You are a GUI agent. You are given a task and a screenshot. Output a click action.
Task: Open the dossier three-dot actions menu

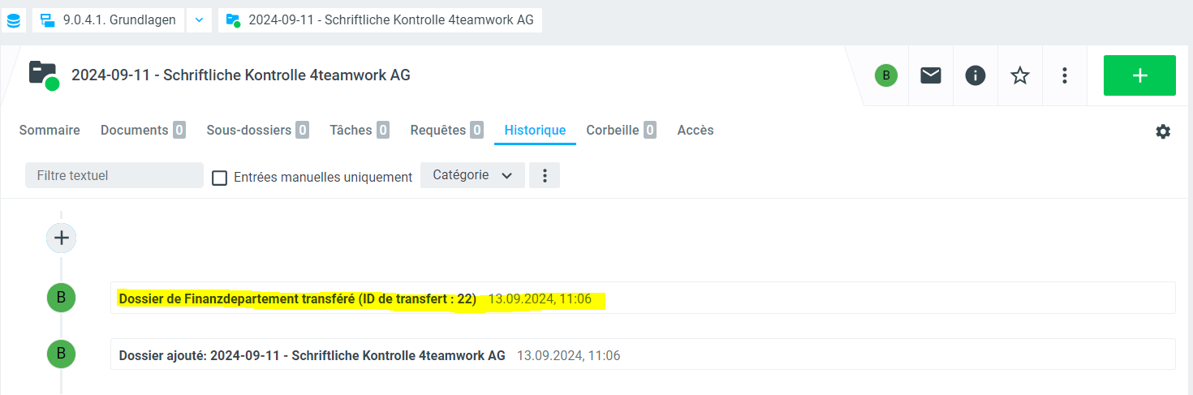[x=1064, y=75]
